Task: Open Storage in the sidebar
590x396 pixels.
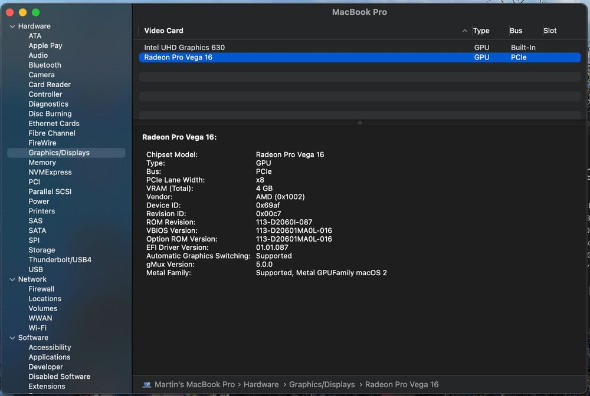Action: pos(42,250)
